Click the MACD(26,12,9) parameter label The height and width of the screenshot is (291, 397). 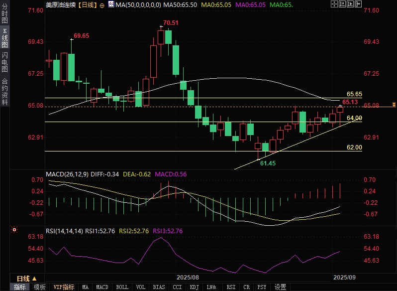point(67,174)
